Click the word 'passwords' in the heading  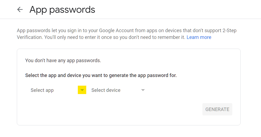click(x=72, y=10)
